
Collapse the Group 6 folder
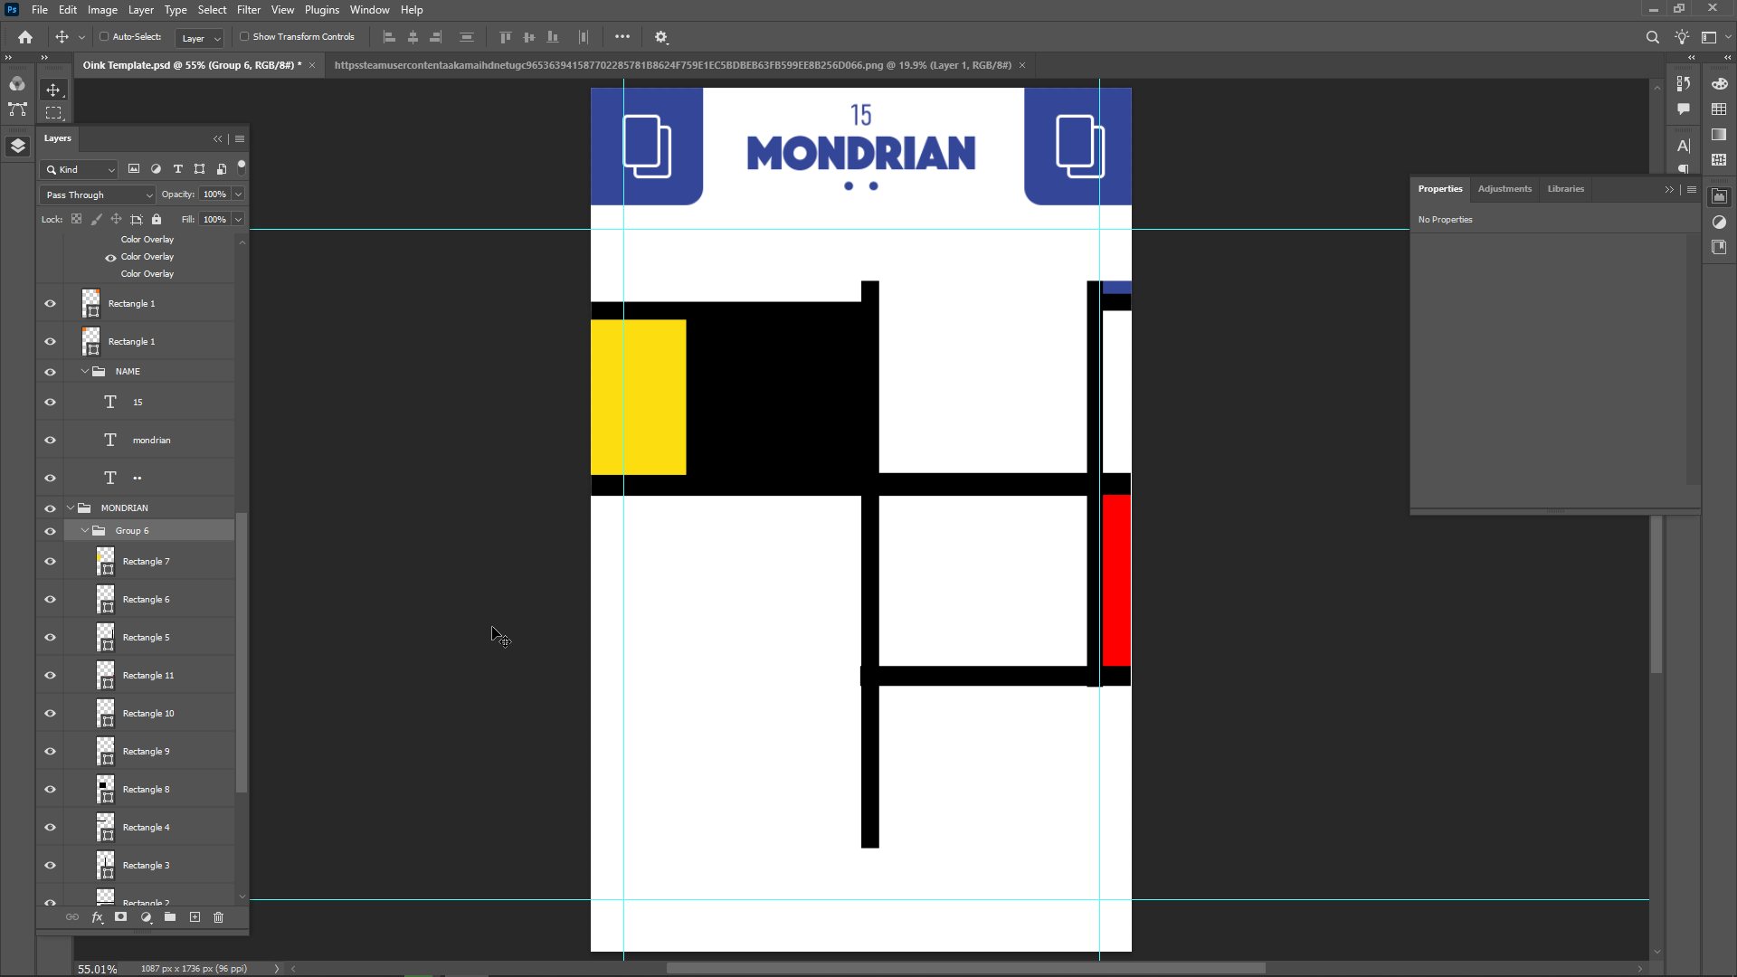click(x=85, y=531)
